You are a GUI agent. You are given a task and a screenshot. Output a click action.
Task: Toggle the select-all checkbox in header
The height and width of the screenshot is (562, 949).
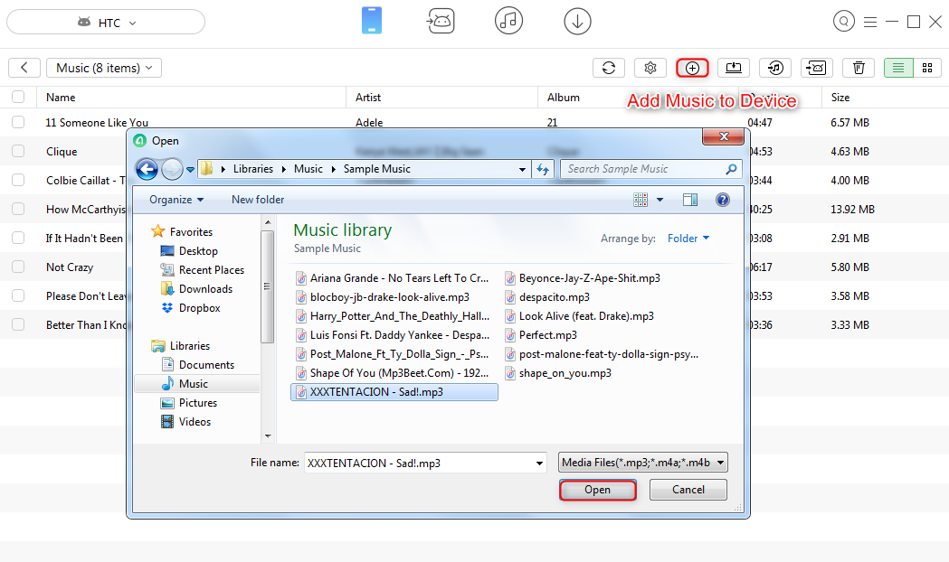pos(18,97)
